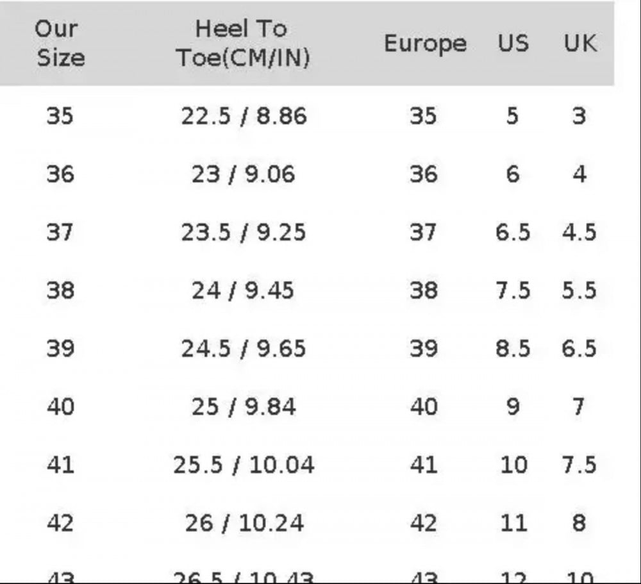Click the "UK" column header
This screenshot has height=584, width=641.
tap(579, 44)
